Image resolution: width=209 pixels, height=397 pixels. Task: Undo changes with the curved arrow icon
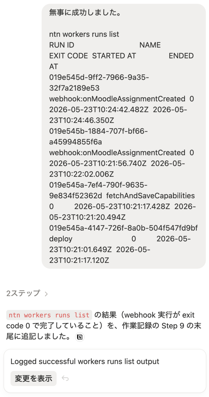pyautogui.click(x=65, y=378)
